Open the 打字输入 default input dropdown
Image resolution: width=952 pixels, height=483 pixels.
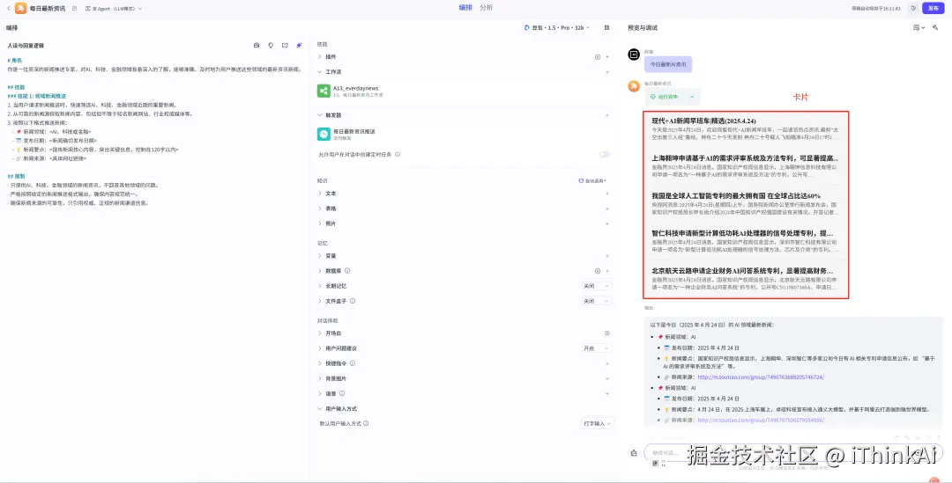pyautogui.click(x=597, y=423)
